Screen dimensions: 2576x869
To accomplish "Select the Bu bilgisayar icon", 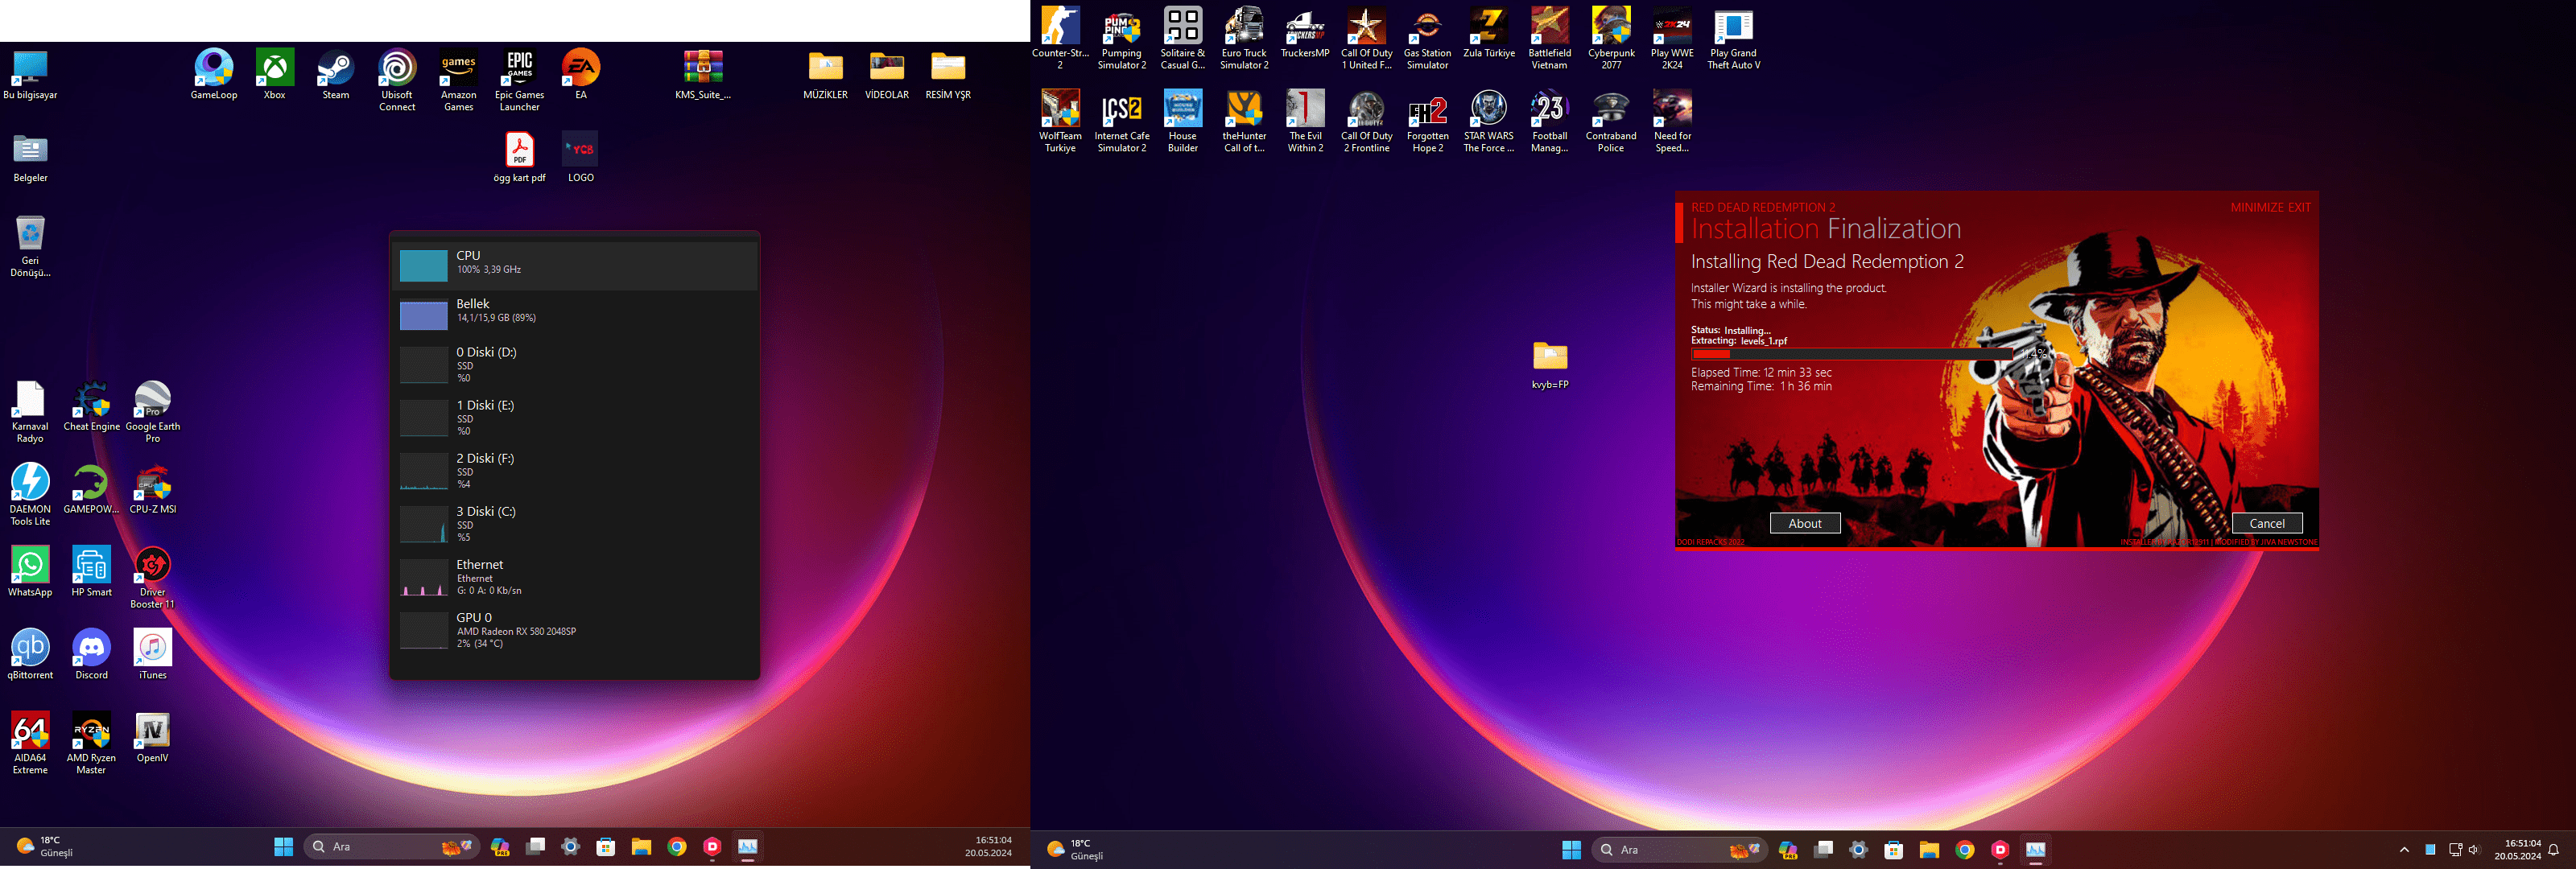I will (30, 75).
